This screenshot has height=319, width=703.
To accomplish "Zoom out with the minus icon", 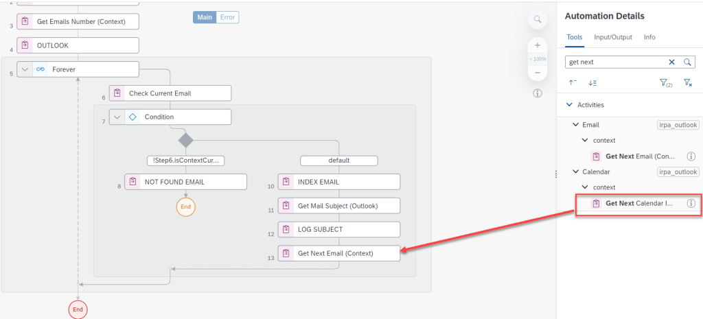I will tap(538, 73).
